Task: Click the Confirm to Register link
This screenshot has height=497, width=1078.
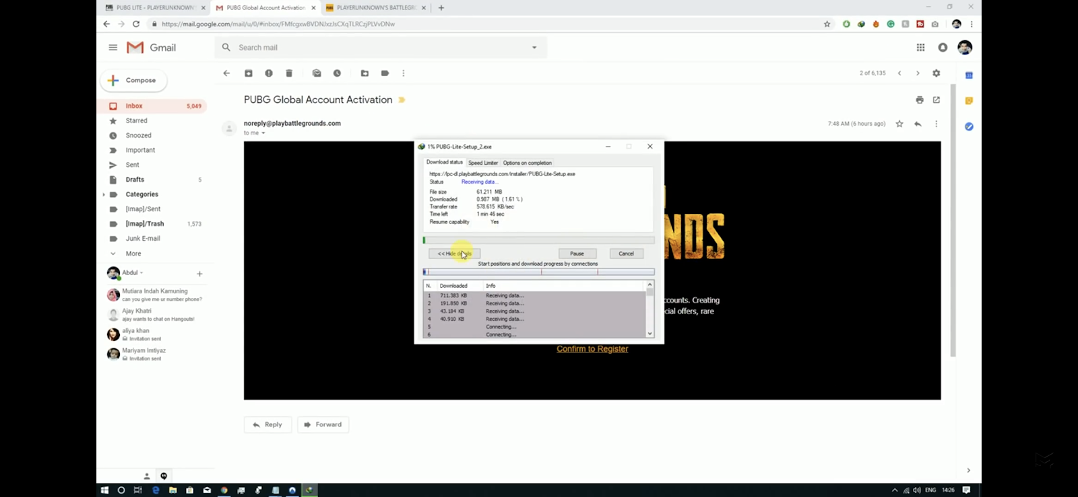Action: 592,349
